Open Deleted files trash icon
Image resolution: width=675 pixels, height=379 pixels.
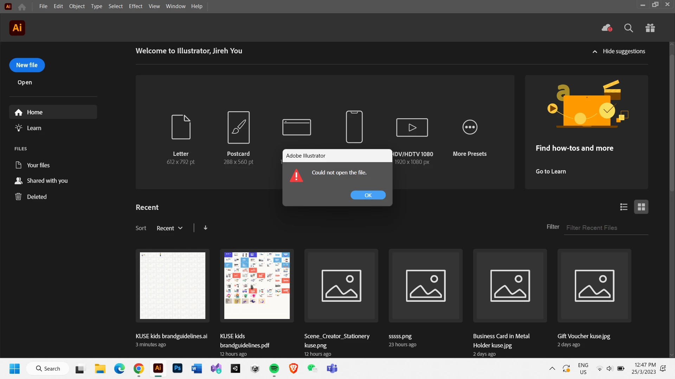point(19,197)
